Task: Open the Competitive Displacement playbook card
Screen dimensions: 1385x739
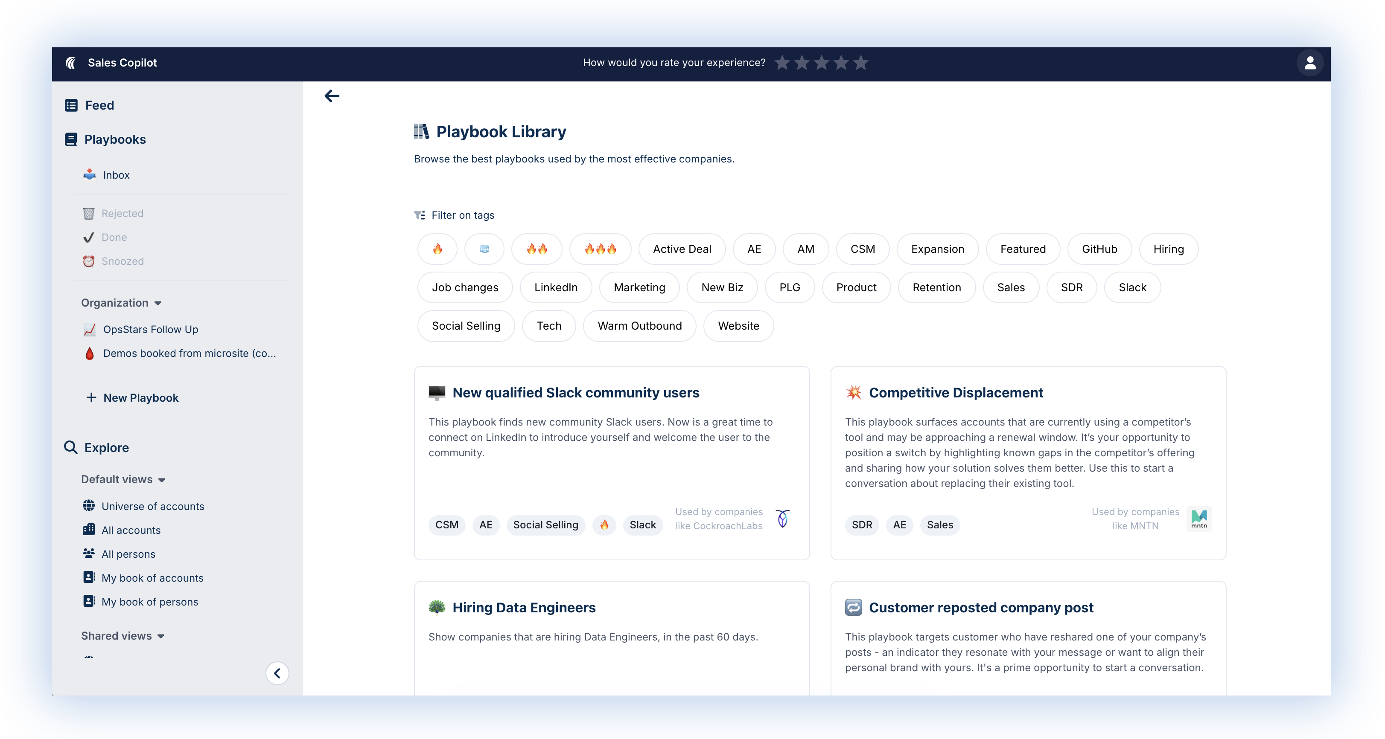Action: point(955,393)
